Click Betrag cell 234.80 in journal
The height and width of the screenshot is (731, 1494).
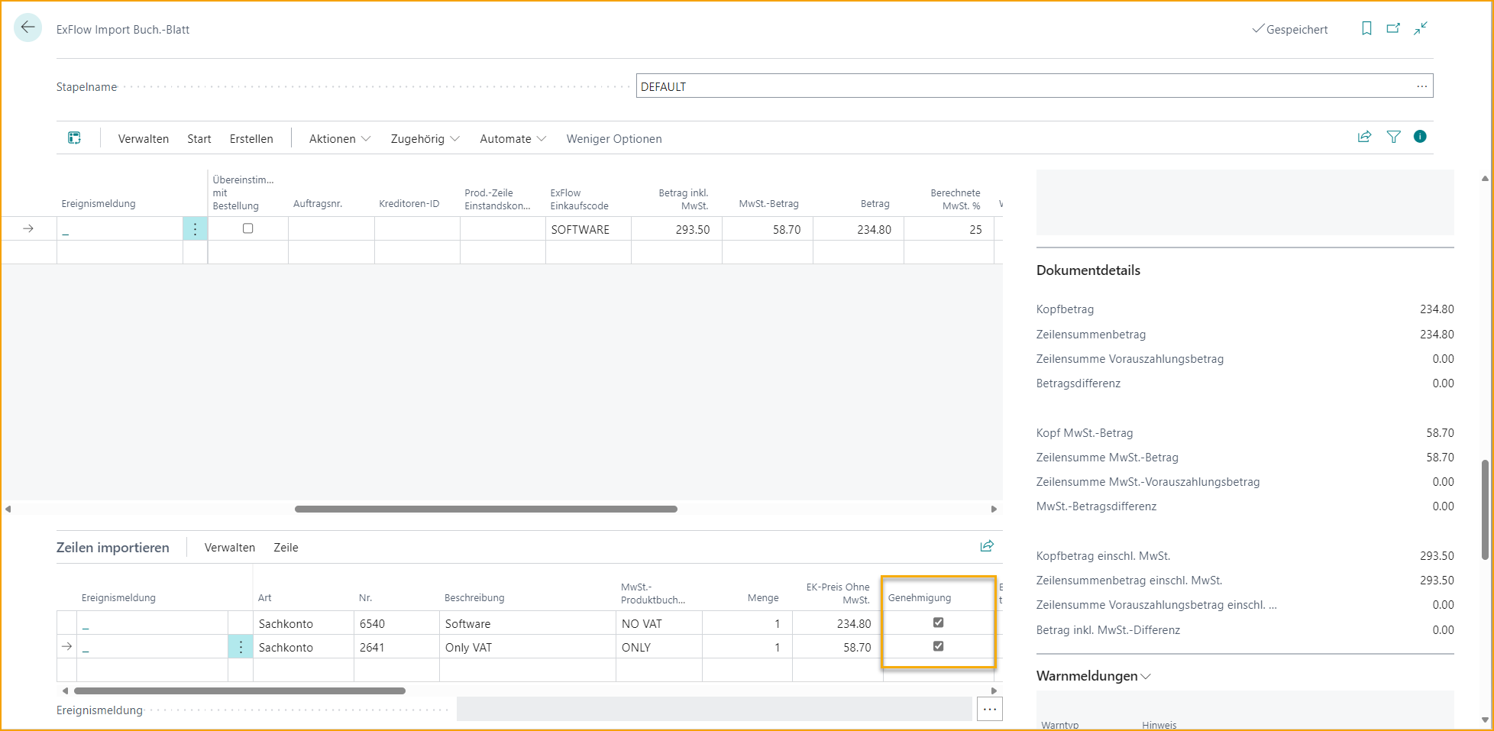859,229
